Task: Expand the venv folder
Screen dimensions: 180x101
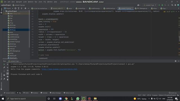Action: (x=6, y=13)
